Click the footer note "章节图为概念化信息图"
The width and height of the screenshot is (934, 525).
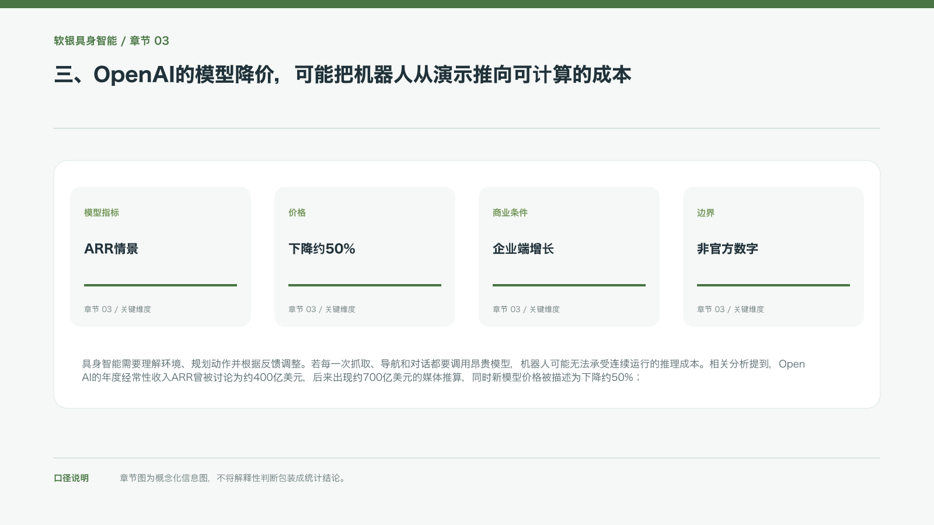(233, 478)
